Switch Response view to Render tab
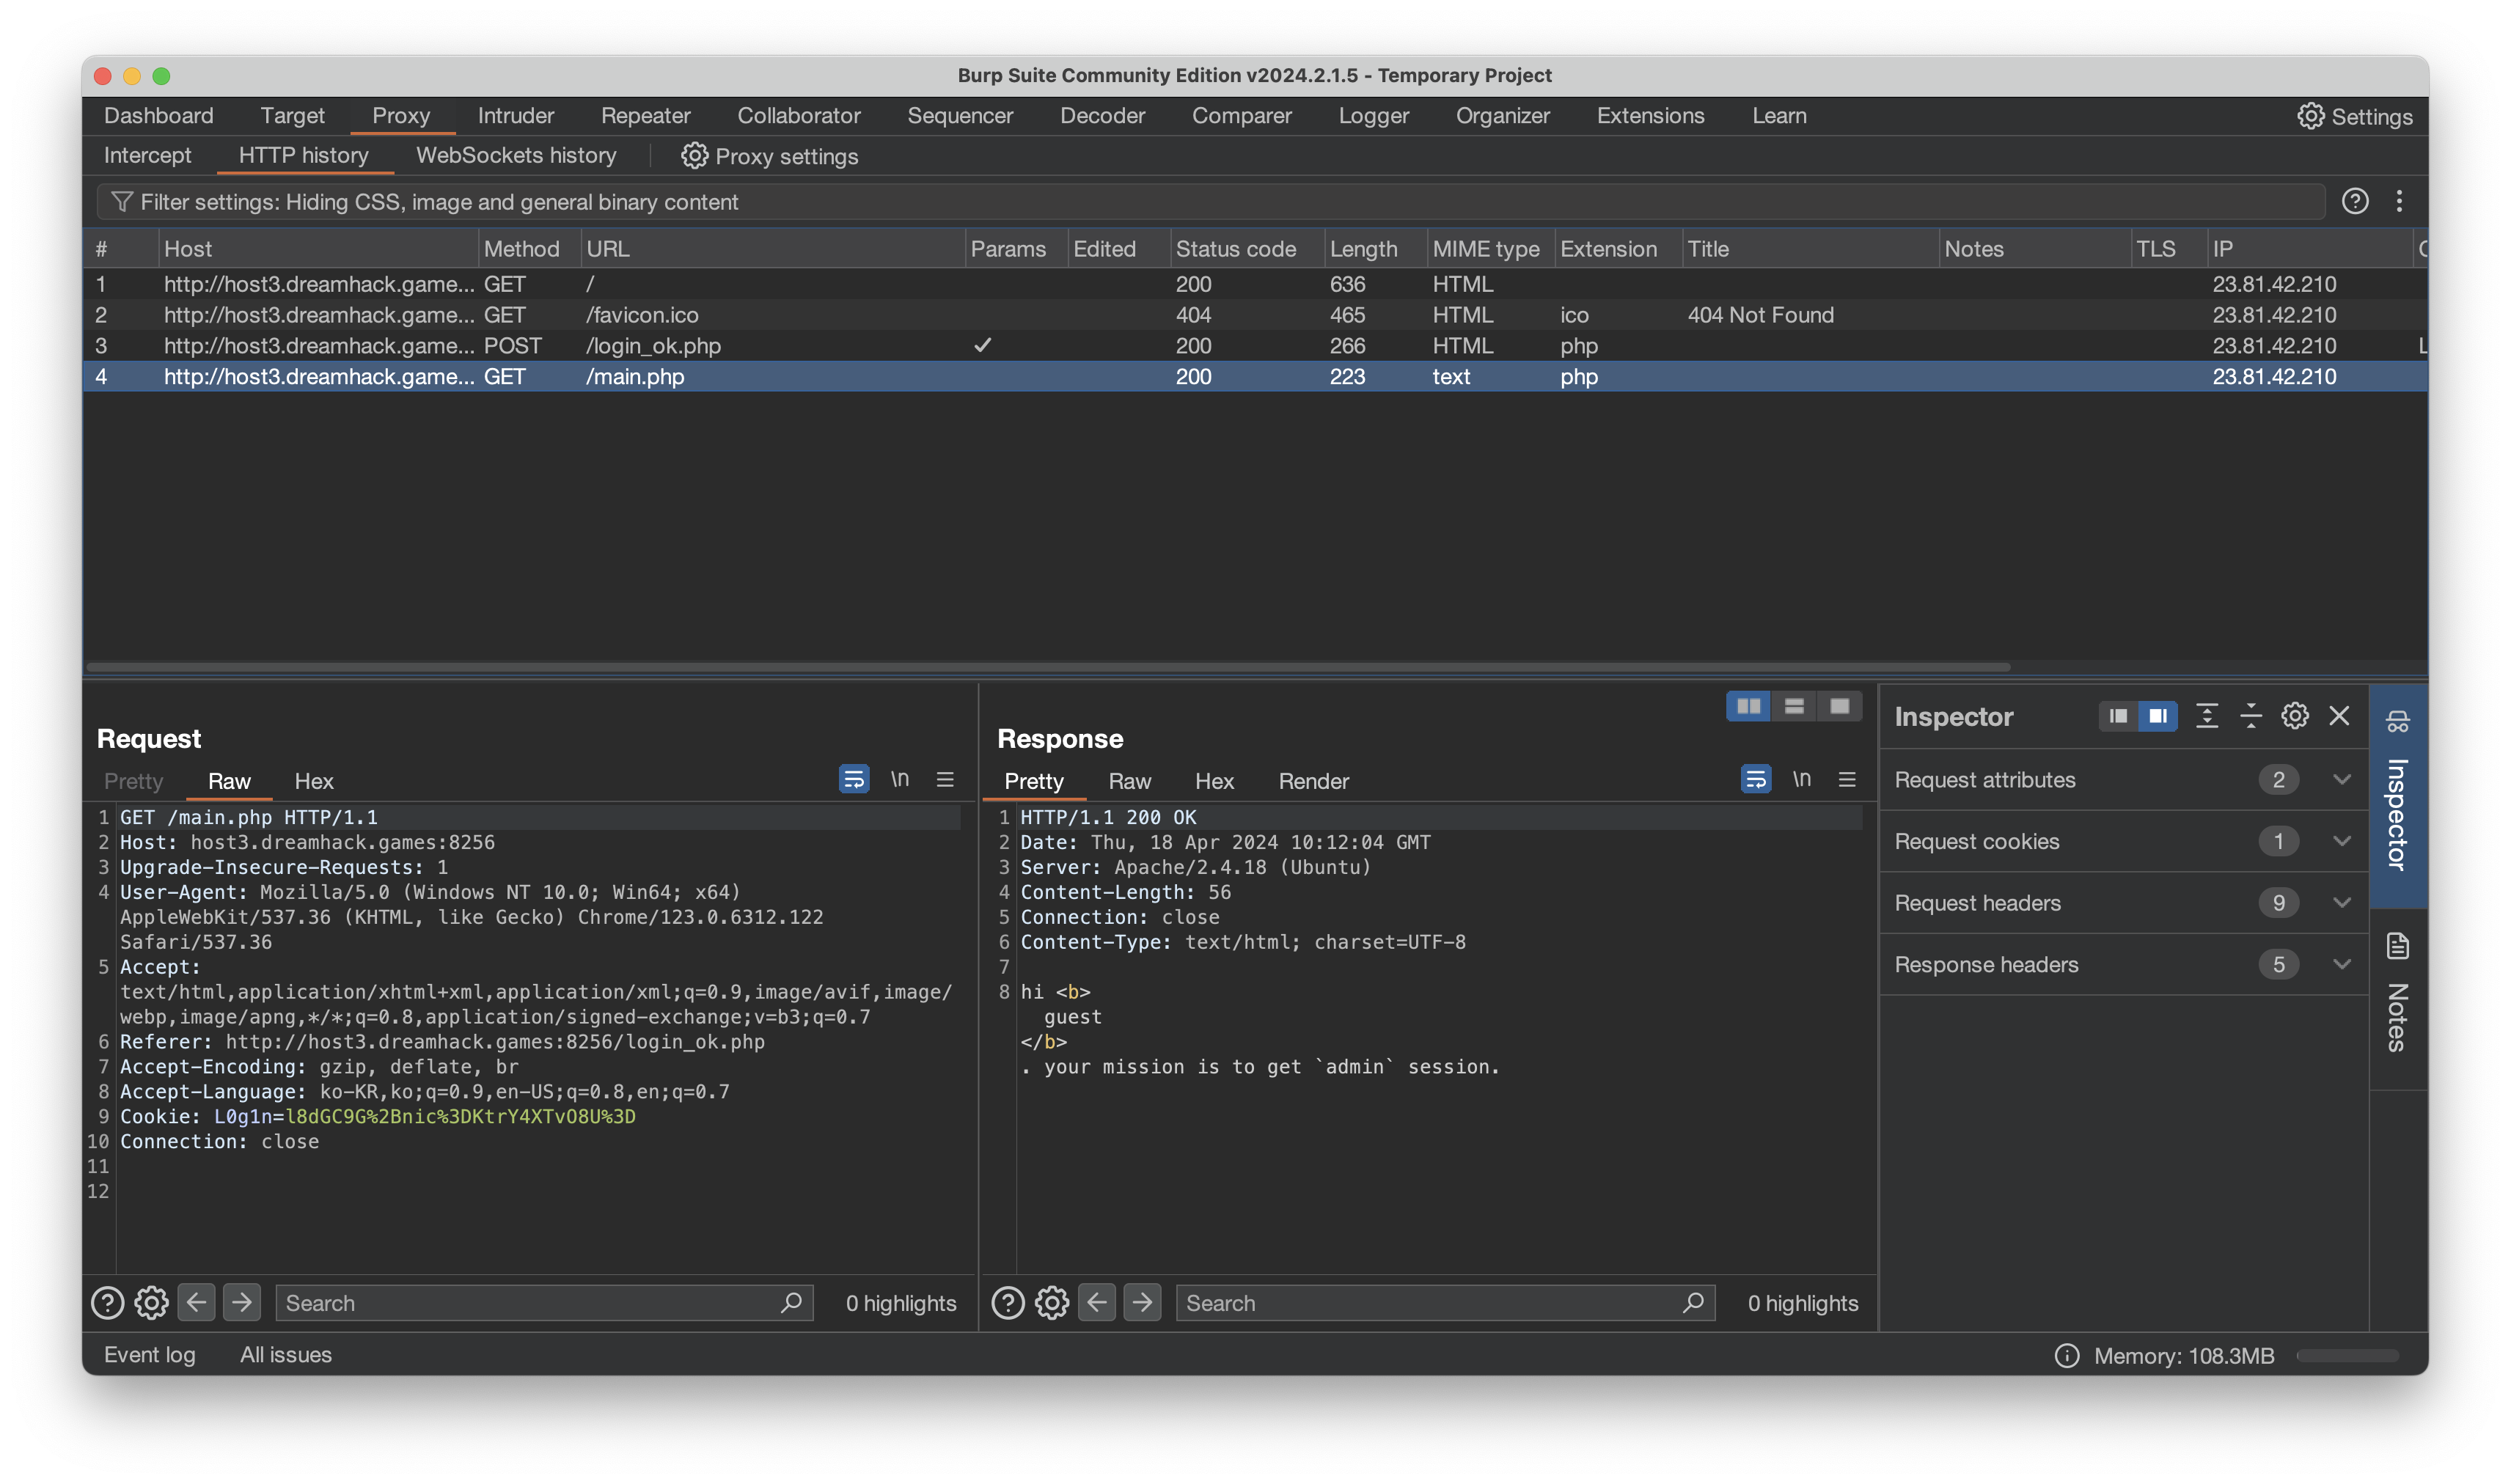Image resolution: width=2511 pixels, height=1484 pixels. (1313, 782)
